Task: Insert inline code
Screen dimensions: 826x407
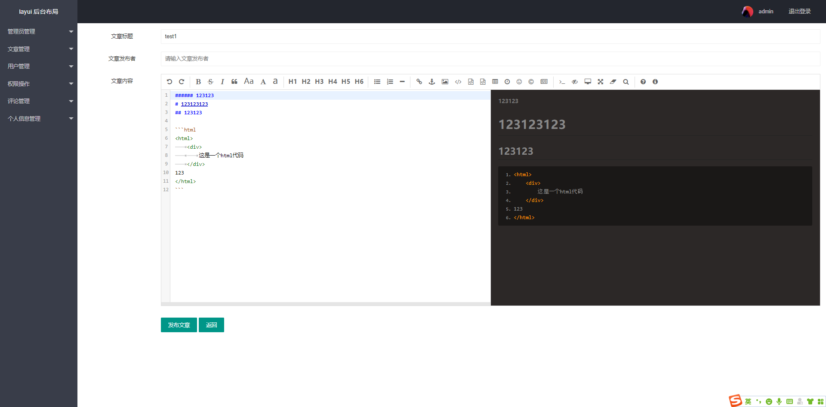Action: point(458,82)
